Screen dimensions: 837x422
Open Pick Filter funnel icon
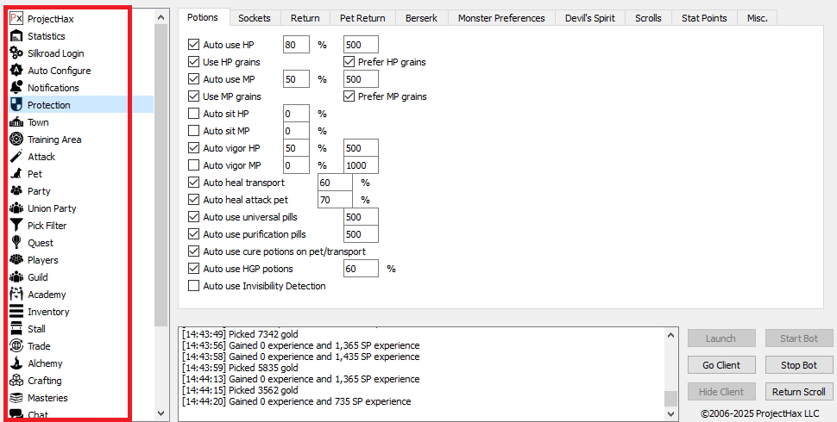click(16, 226)
